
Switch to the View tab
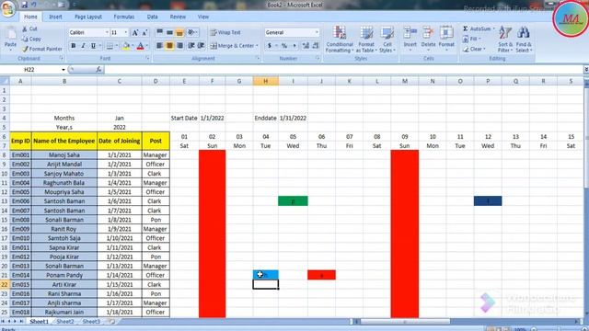pos(202,17)
